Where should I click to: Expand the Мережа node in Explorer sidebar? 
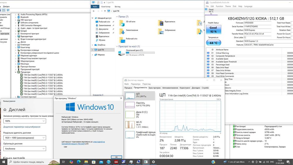(x=92, y=55)
